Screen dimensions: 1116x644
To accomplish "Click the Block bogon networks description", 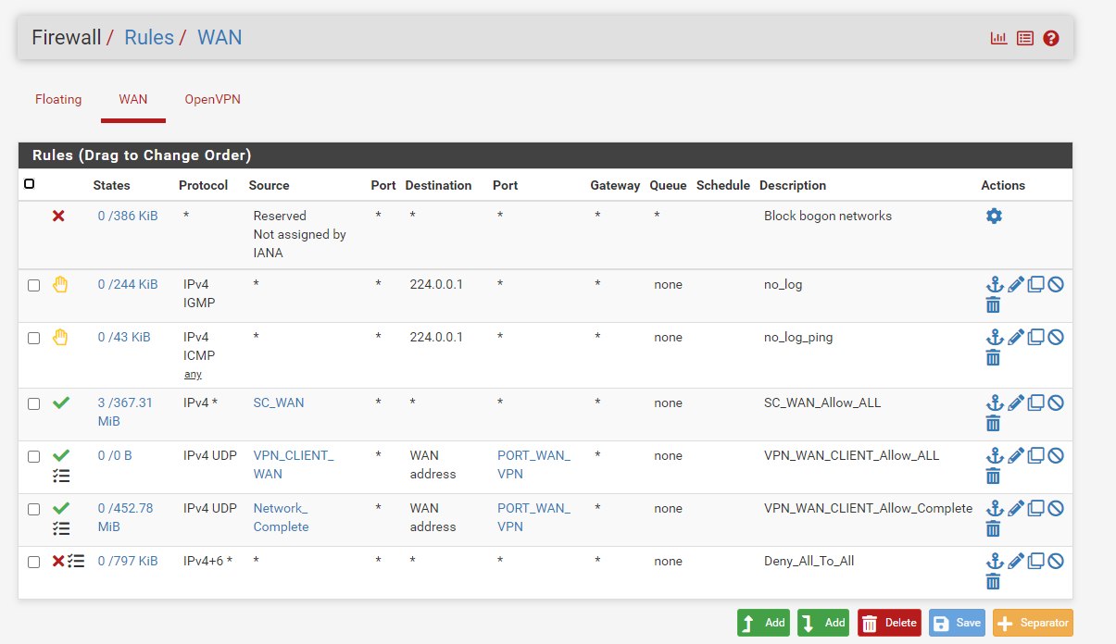I will click(828, 216).
